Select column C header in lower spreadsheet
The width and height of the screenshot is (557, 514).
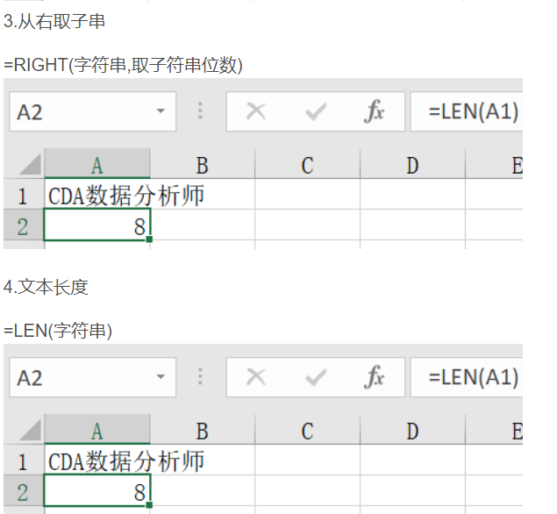click(x=307, y=431)
